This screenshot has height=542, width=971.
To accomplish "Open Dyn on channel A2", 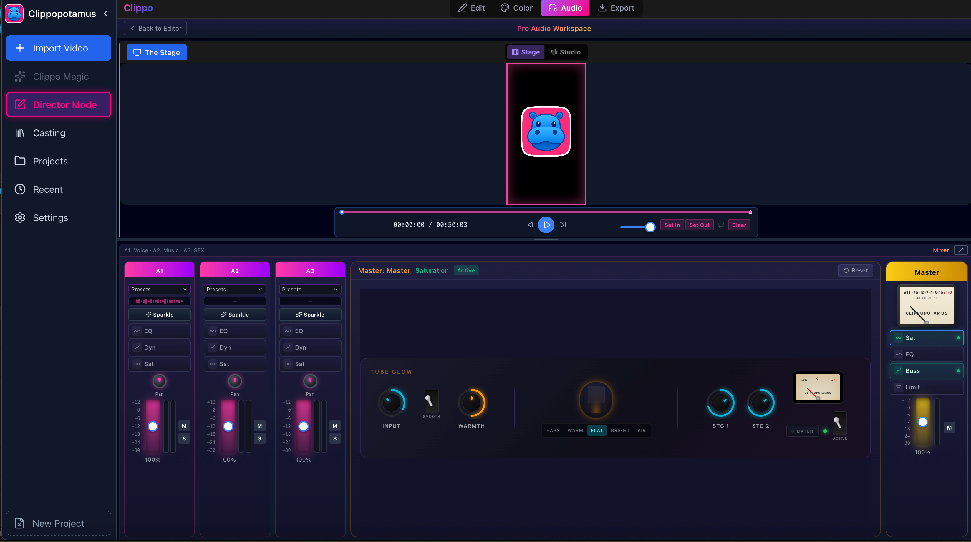I will tap(235, 348).
